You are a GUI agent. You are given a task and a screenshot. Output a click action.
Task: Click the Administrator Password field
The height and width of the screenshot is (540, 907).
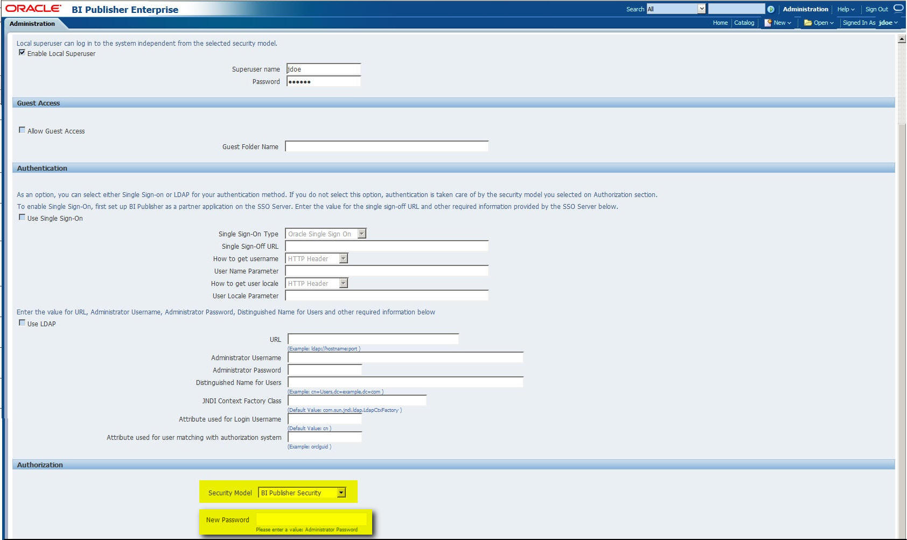click(x=325, y=370)
